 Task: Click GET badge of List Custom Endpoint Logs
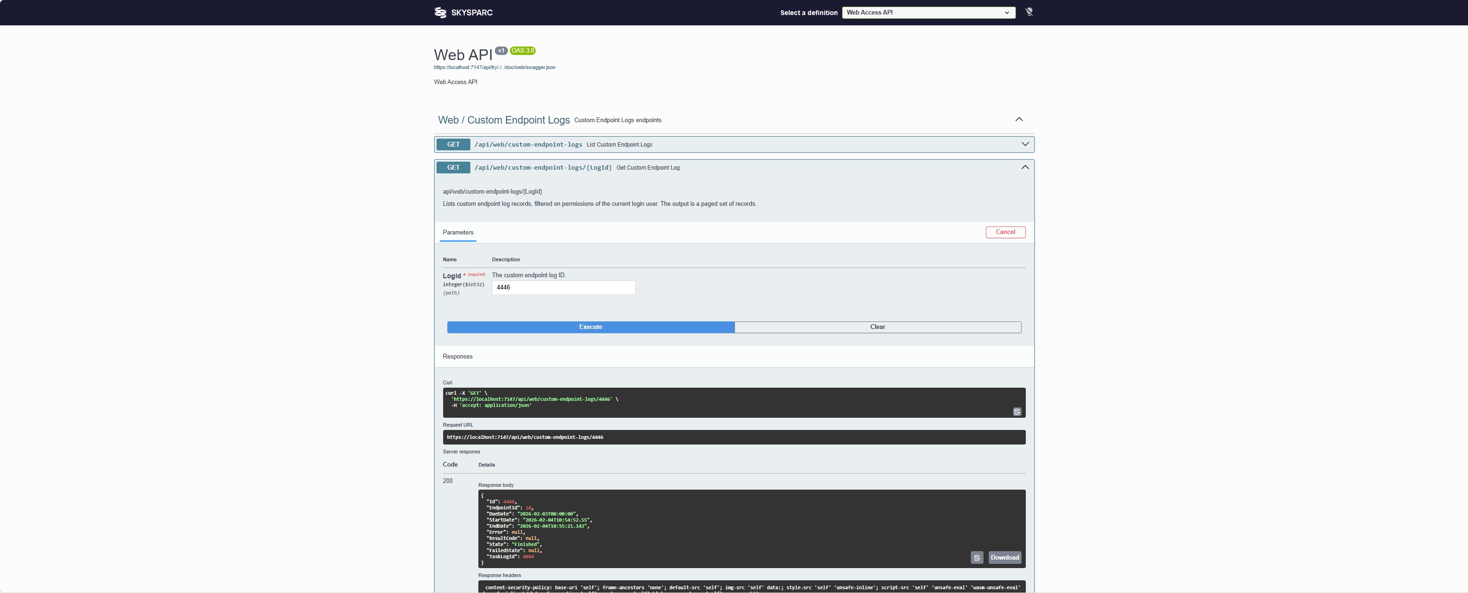[x=453, y=145]
